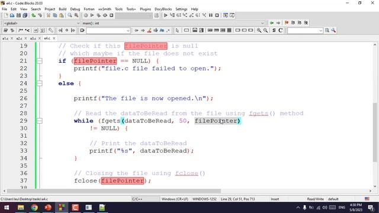Click the vertical scrollbar thumb

pos(375,132)
